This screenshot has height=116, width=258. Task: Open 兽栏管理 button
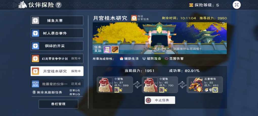tap(58, 104)
